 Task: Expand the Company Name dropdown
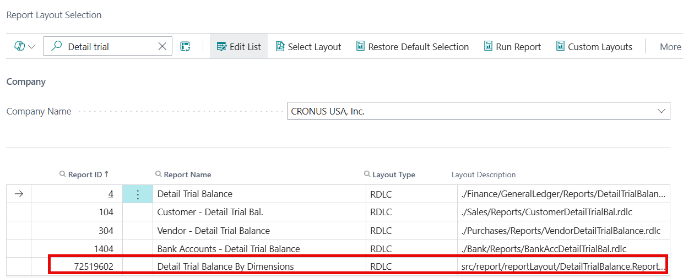661,111
